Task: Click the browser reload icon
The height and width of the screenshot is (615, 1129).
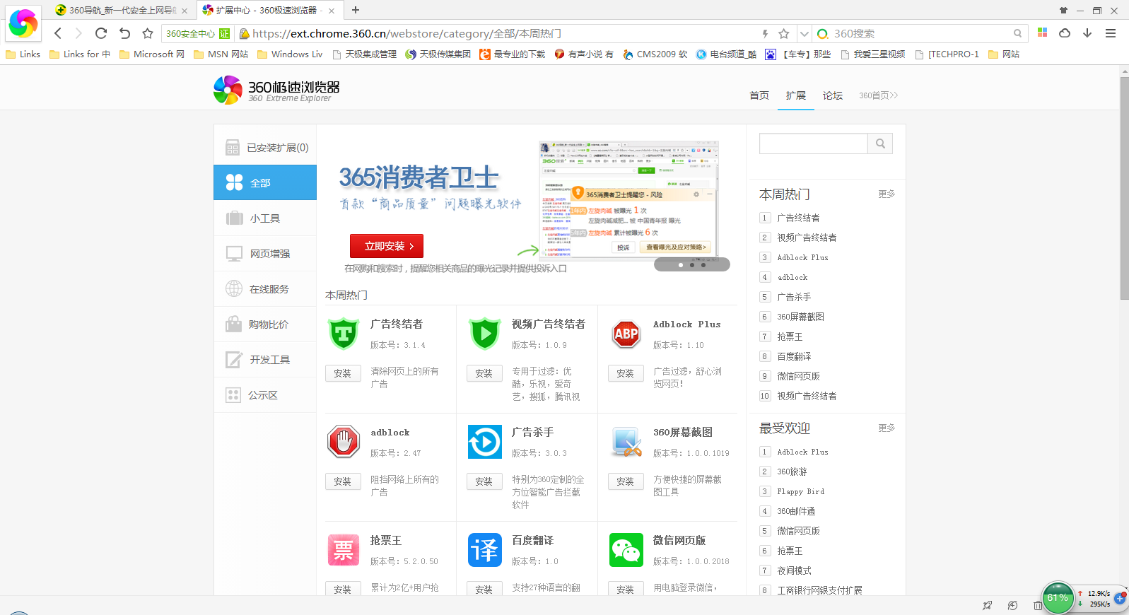Action: tap(101, 33)
